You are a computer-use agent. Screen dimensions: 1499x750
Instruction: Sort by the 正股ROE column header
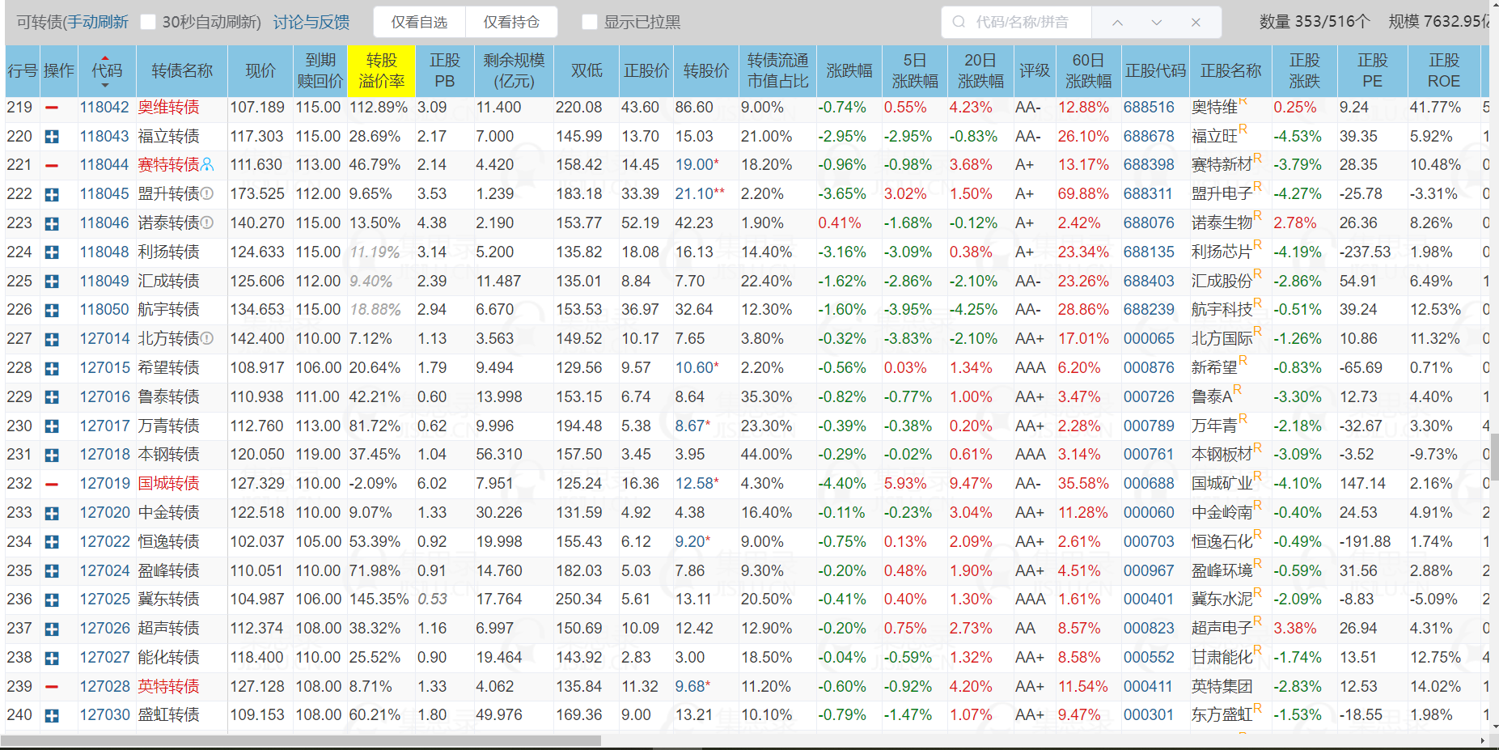pyautogui.click(x=1444, y=71)
